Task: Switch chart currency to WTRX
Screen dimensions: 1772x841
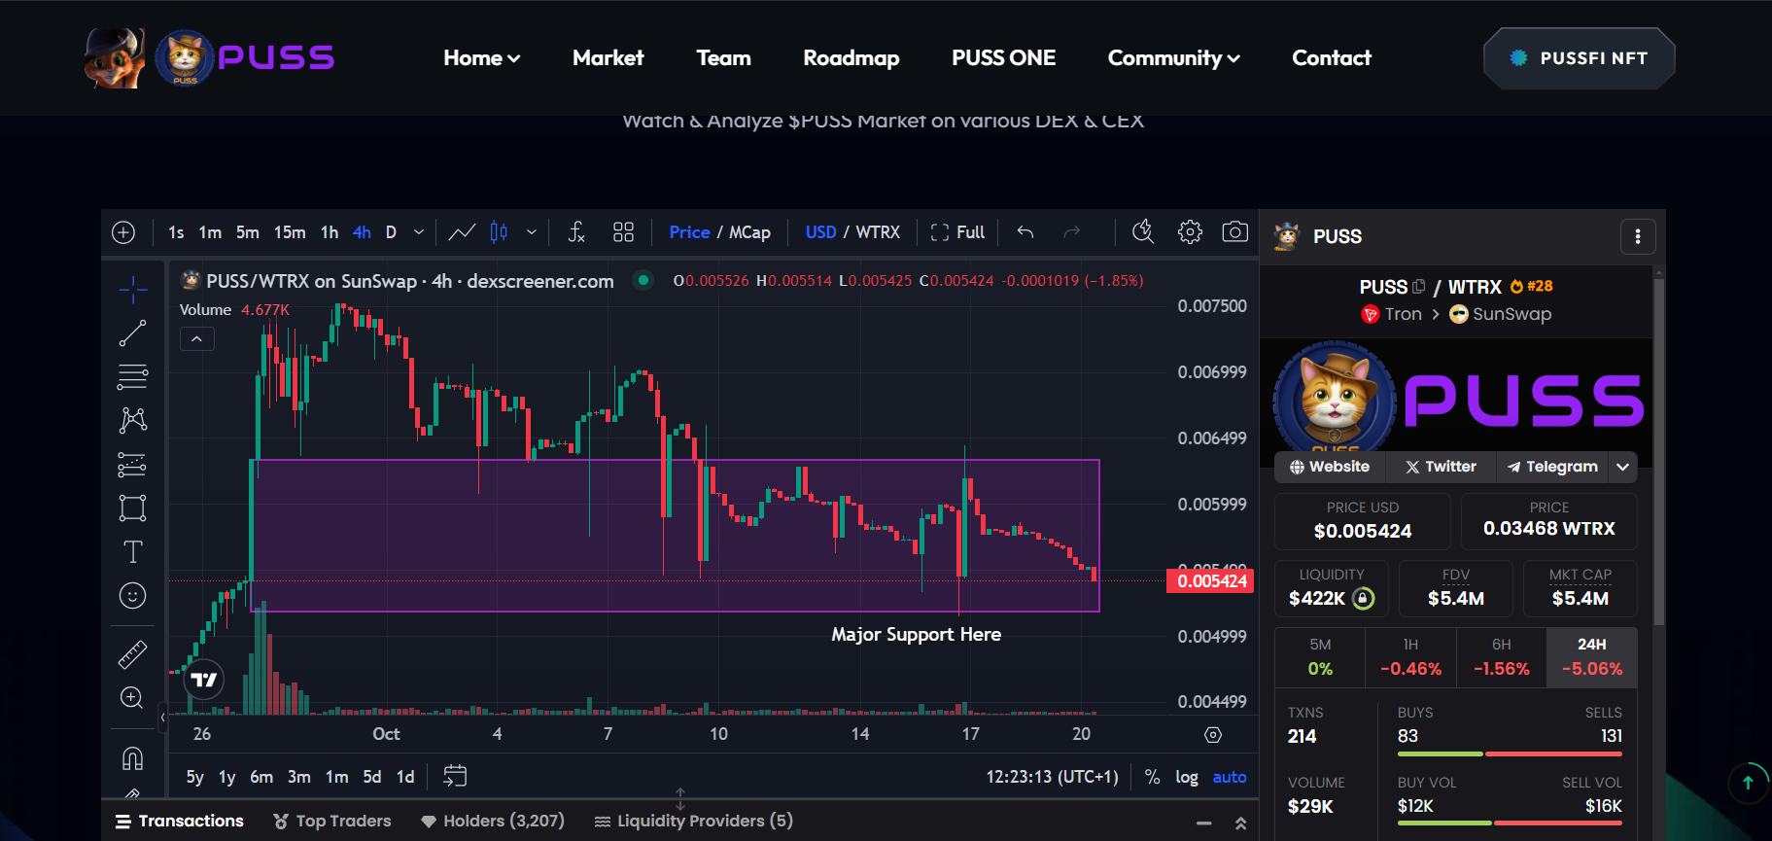Action: tap(878, 232)
